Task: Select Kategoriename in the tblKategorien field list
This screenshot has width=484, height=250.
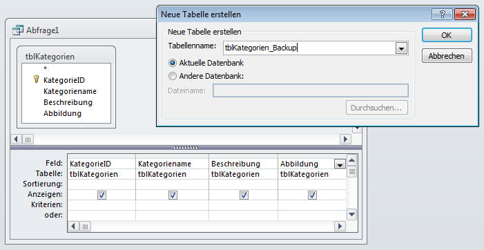Action: click(x=70, y=91)
